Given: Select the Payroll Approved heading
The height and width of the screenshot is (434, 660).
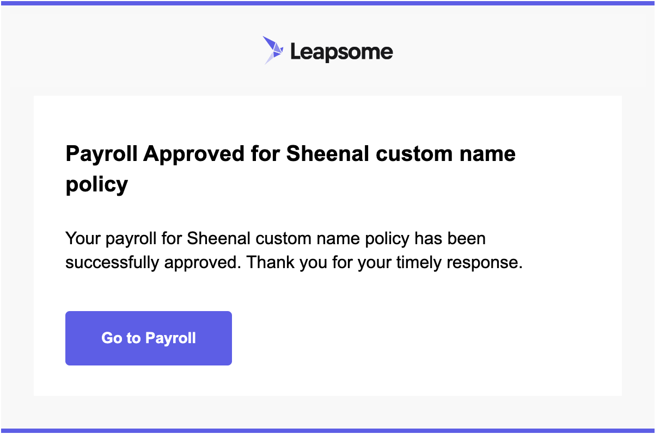Looking at the screenshot, I should 290,169.
